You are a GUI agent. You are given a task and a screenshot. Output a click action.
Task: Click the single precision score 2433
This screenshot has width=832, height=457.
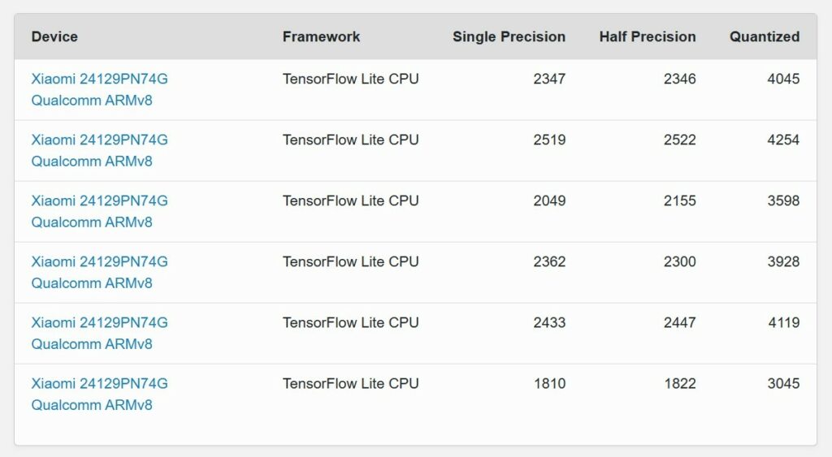click(x=549, y=323)
